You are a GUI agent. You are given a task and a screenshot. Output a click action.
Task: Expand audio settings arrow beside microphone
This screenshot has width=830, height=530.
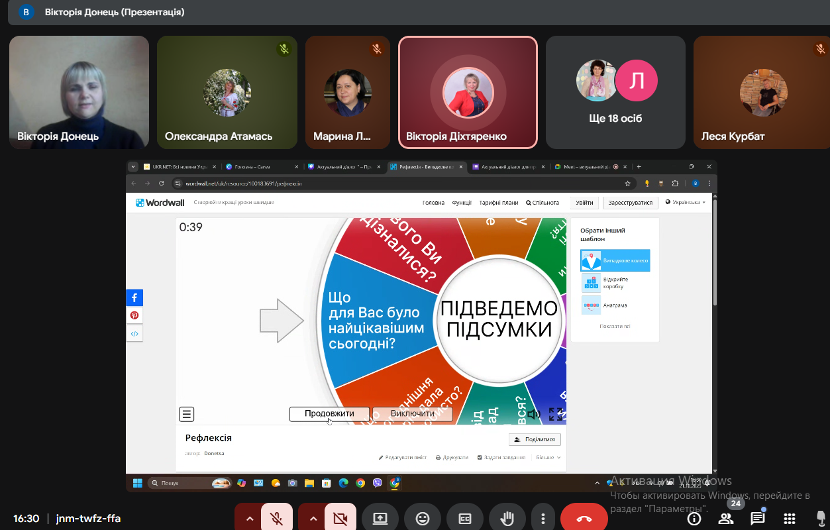[250, 519]
